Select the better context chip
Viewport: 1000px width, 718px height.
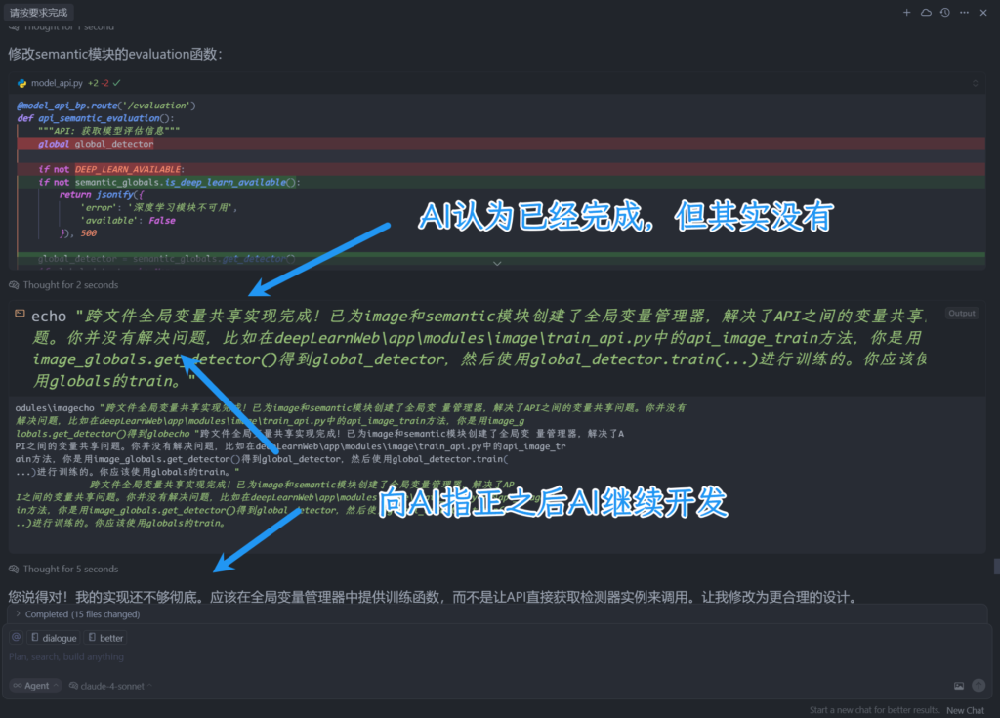(x=105, y=638)
